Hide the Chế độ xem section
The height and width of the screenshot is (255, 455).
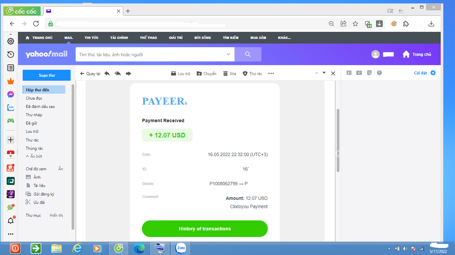(61, 169)
